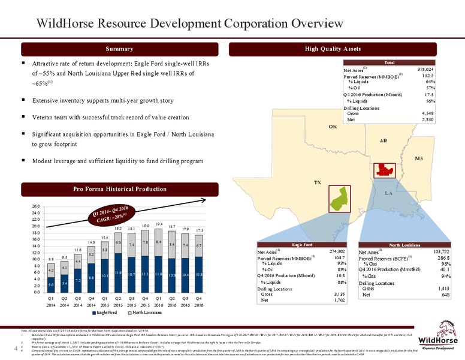Click North Louisiana proved reserves value 286.8

[444, 258]
